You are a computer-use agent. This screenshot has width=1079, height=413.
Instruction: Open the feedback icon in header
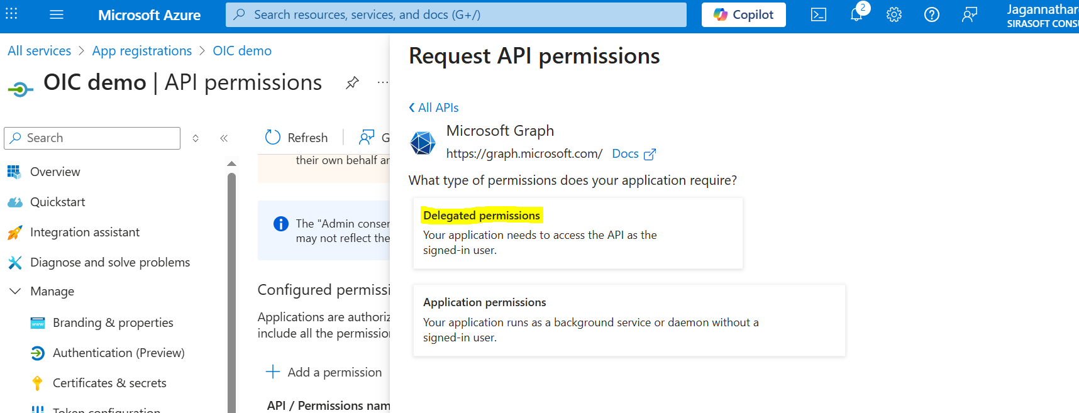click(x=970, y=14)
